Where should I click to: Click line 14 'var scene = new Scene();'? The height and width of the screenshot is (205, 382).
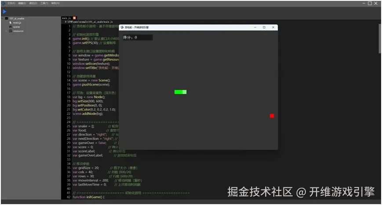(91, 80)
